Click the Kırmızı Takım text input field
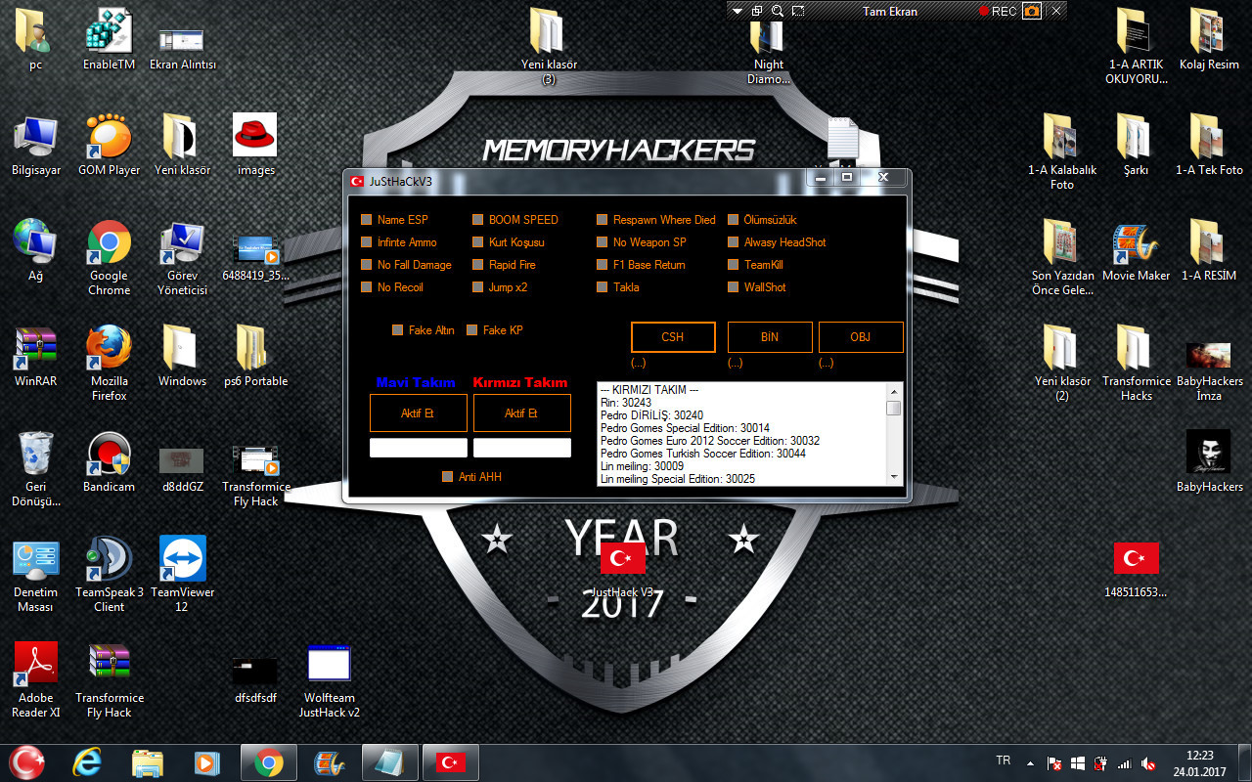Viewport: 1252px width, 782px height. pos(521,448)
